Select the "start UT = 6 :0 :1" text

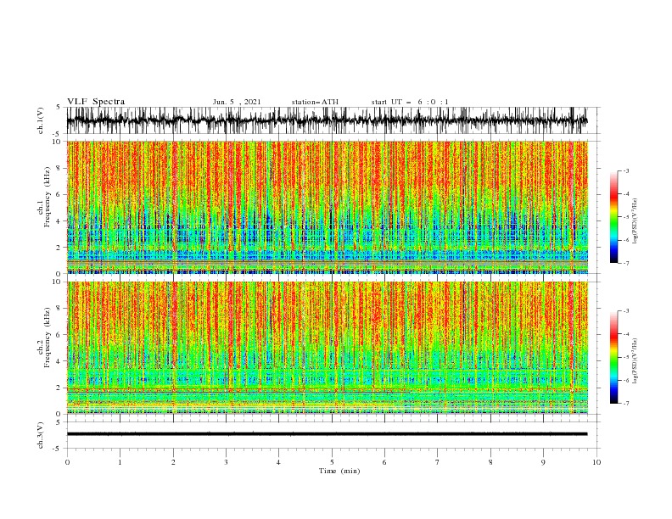[410, 102]
